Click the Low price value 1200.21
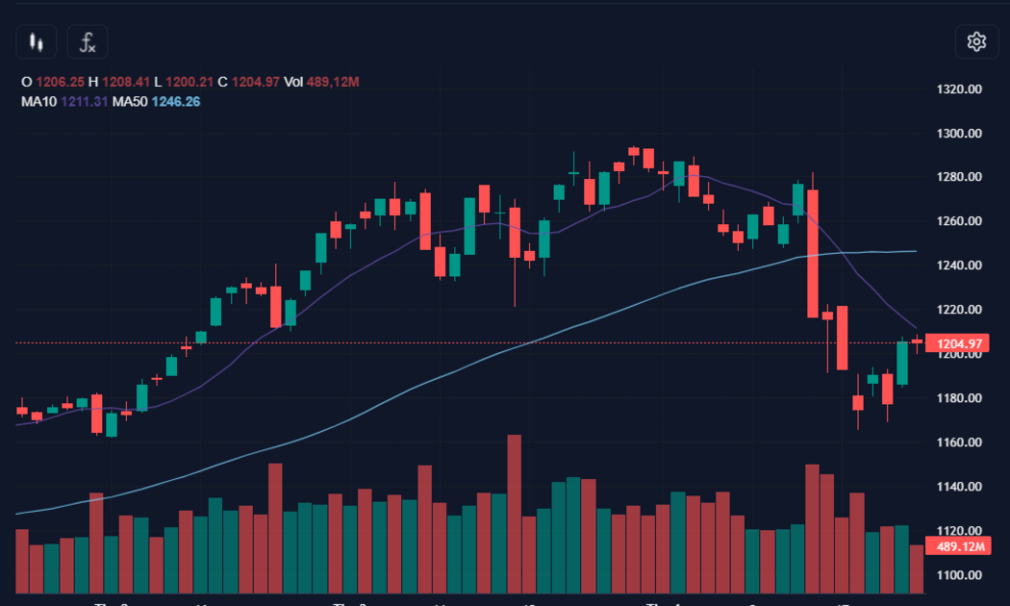The height and width of the screenshot is (606, 1010). tap(189, 83)
